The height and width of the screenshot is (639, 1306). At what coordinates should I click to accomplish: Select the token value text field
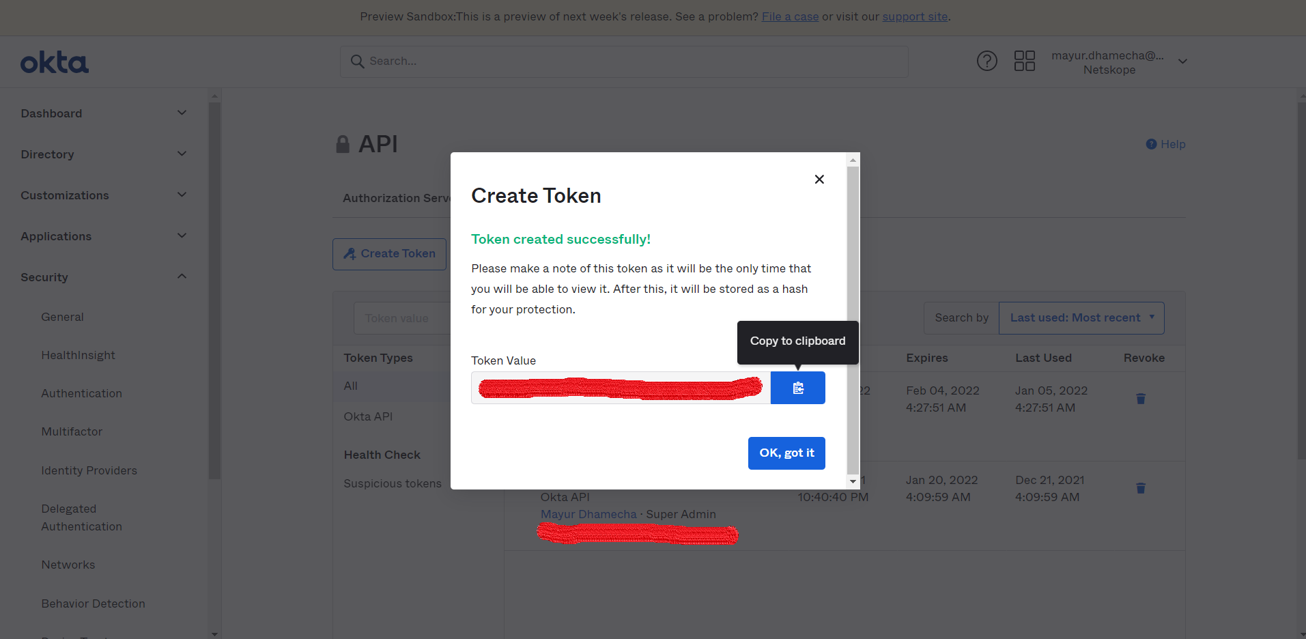click(x=621, y=388)
